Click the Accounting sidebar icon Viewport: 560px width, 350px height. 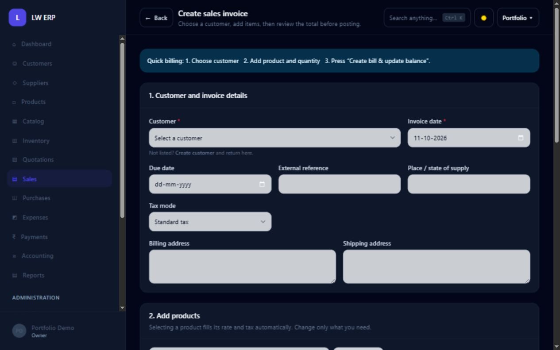pos(14,256)
